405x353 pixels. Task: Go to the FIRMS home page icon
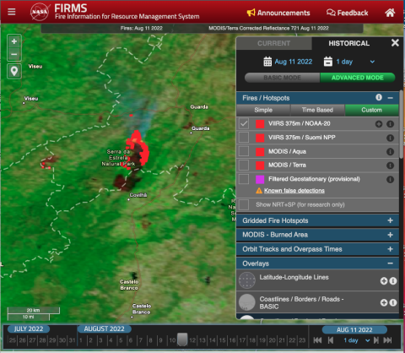tap(390, 13)
